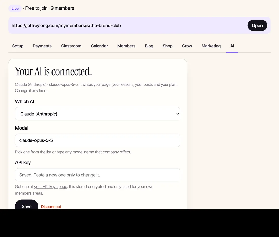Click the 'API key' label
Screen dimensions: 279x237
pos(23,163)
